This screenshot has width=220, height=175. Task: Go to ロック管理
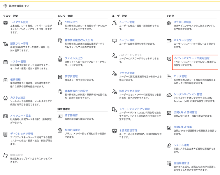[180, 76]
